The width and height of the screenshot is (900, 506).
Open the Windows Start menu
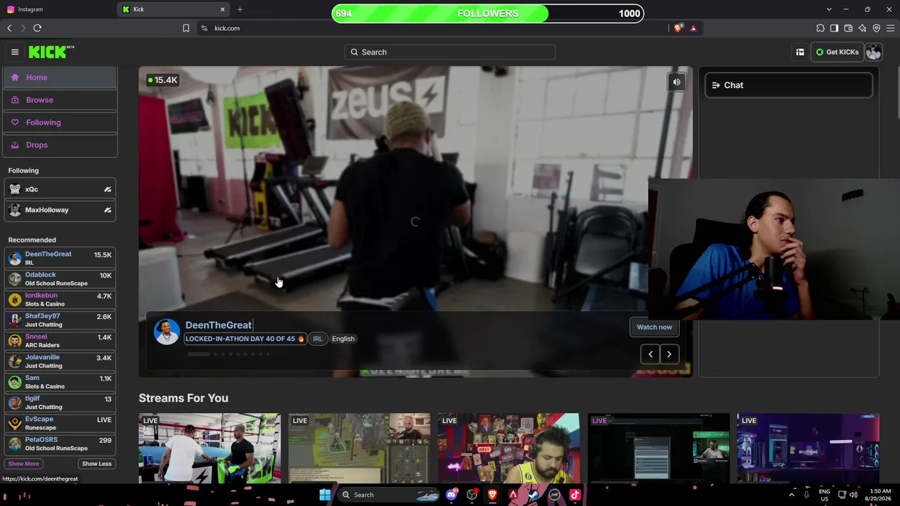(325, 495)
